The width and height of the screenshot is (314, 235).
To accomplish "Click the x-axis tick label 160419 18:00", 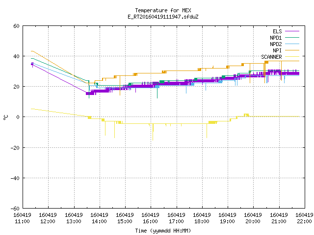I will tap(202, 218).
